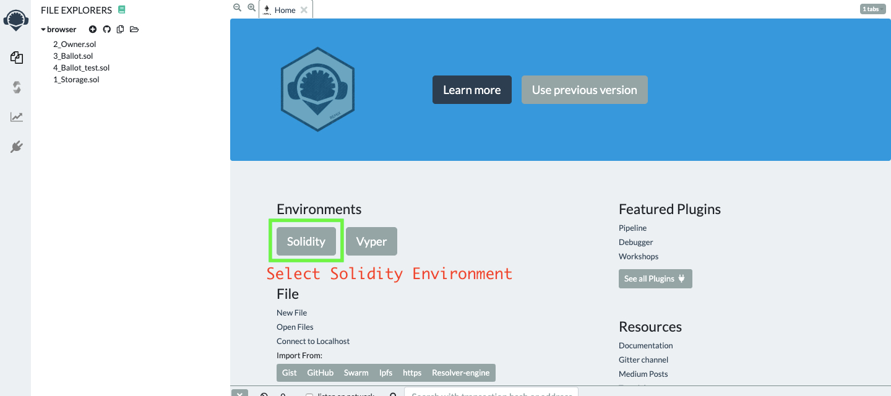This screenshot has width=891, height=396.
Task: Open the analysis chart sidebar icon
Action: (x=17, y=117)
